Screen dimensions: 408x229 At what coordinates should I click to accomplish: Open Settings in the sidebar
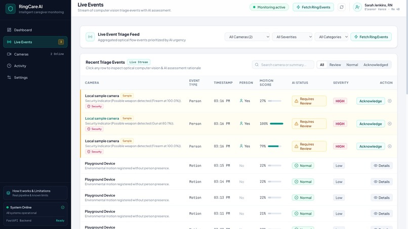pyautogui.click(x=35, y=77)
